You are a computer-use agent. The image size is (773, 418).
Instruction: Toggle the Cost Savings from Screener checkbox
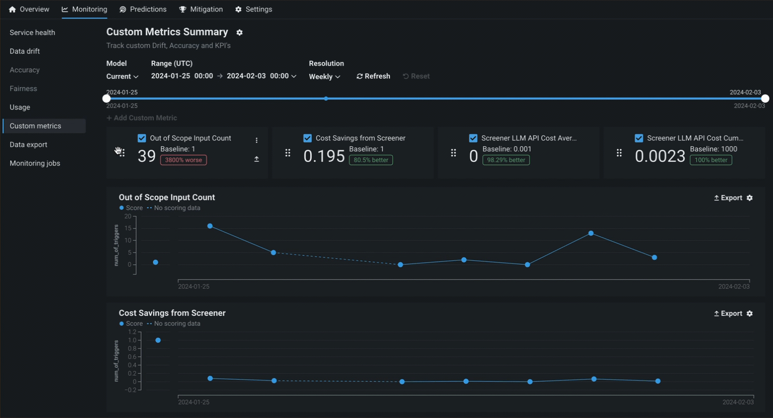308,138
